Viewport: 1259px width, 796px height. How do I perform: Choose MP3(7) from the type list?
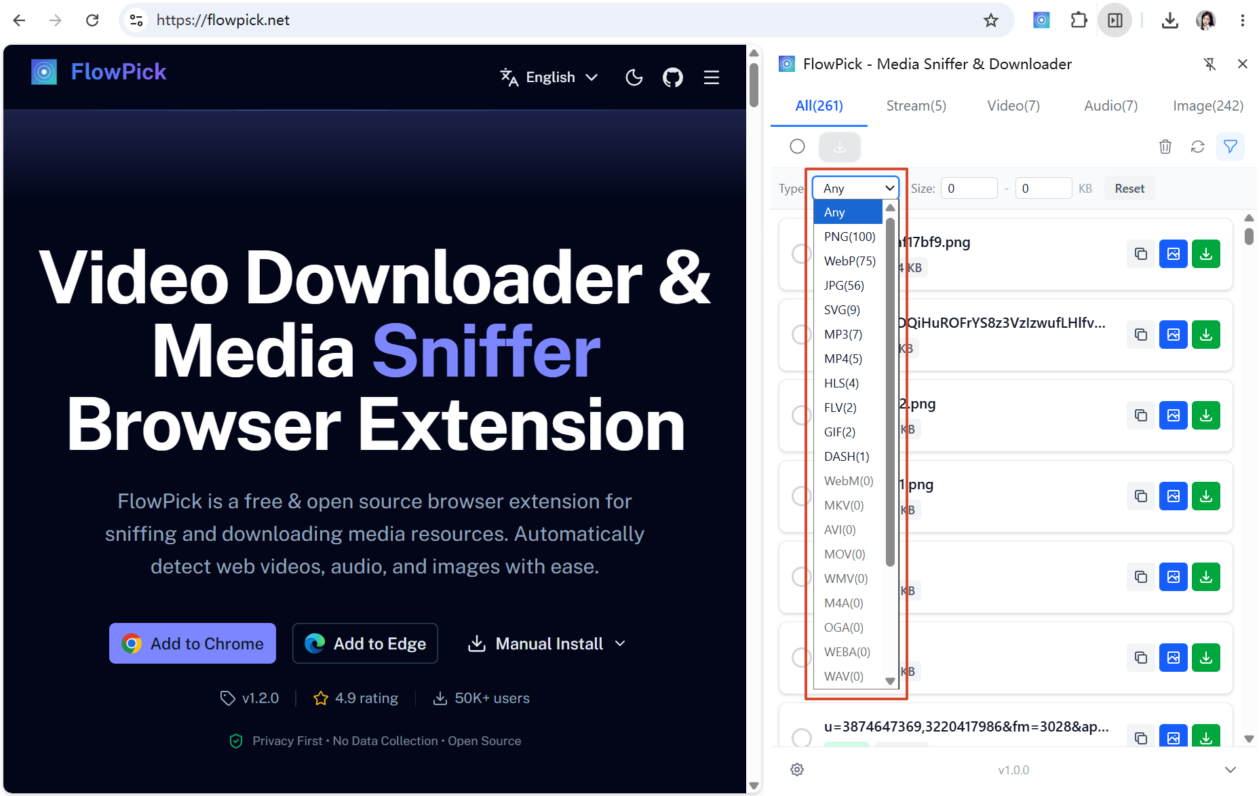848,335
